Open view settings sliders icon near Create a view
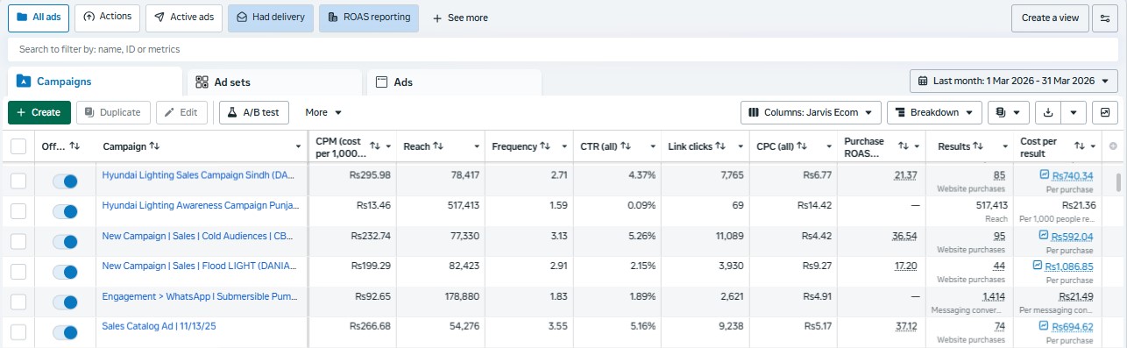 pyautogui.click(x=1105, y=18)
